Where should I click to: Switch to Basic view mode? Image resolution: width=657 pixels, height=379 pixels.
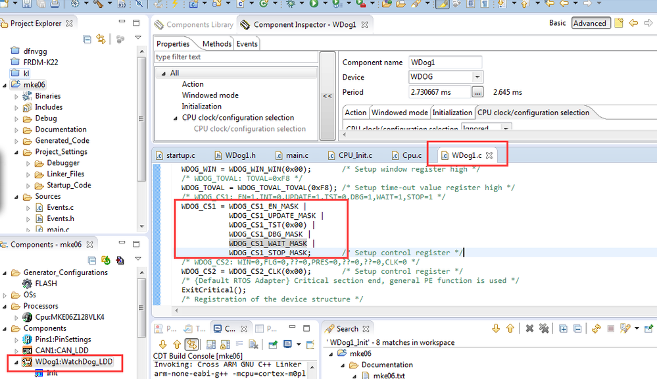tap(557, 23)
